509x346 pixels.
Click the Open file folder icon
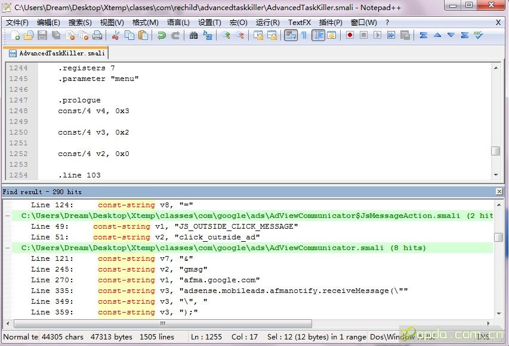[x=29, y=35]
